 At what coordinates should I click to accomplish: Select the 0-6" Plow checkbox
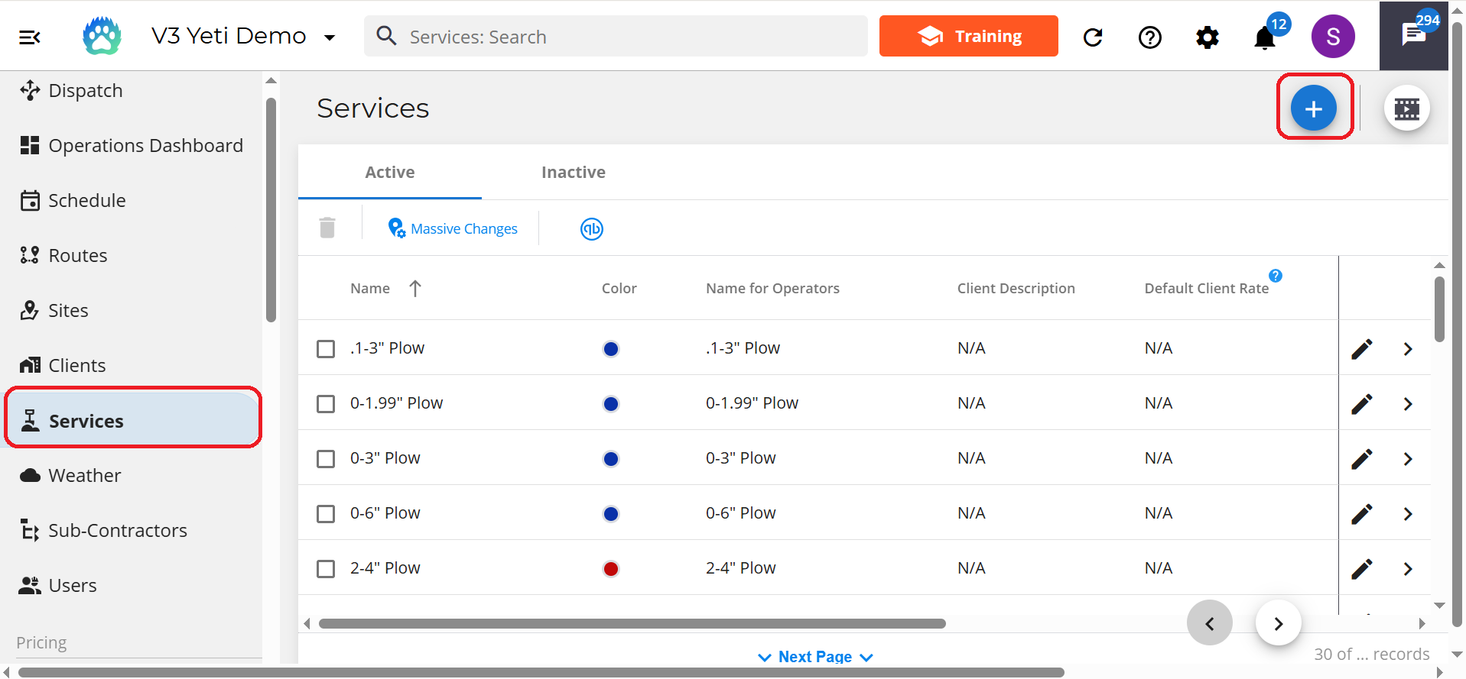326,514
